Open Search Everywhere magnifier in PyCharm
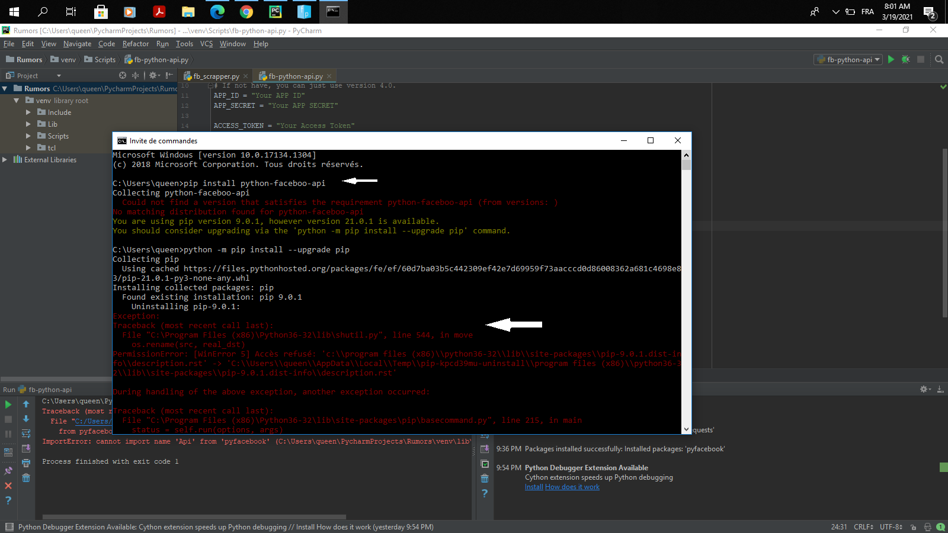 (939, 59)
